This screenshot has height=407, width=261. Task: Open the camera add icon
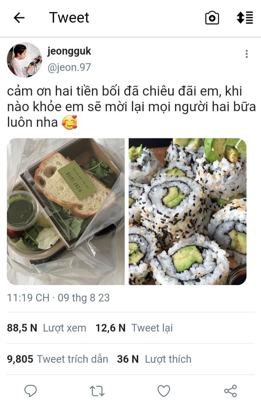click(212, 18)
